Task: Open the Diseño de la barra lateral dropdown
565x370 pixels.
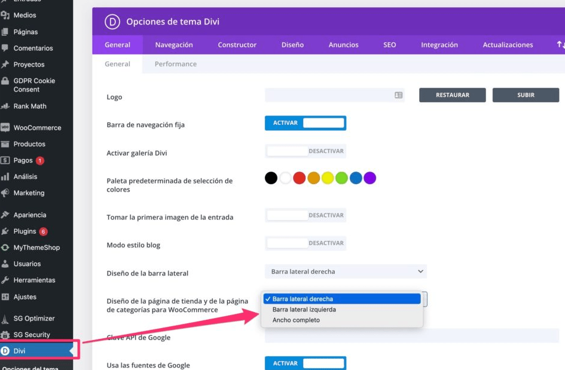Action: [346, 271]
